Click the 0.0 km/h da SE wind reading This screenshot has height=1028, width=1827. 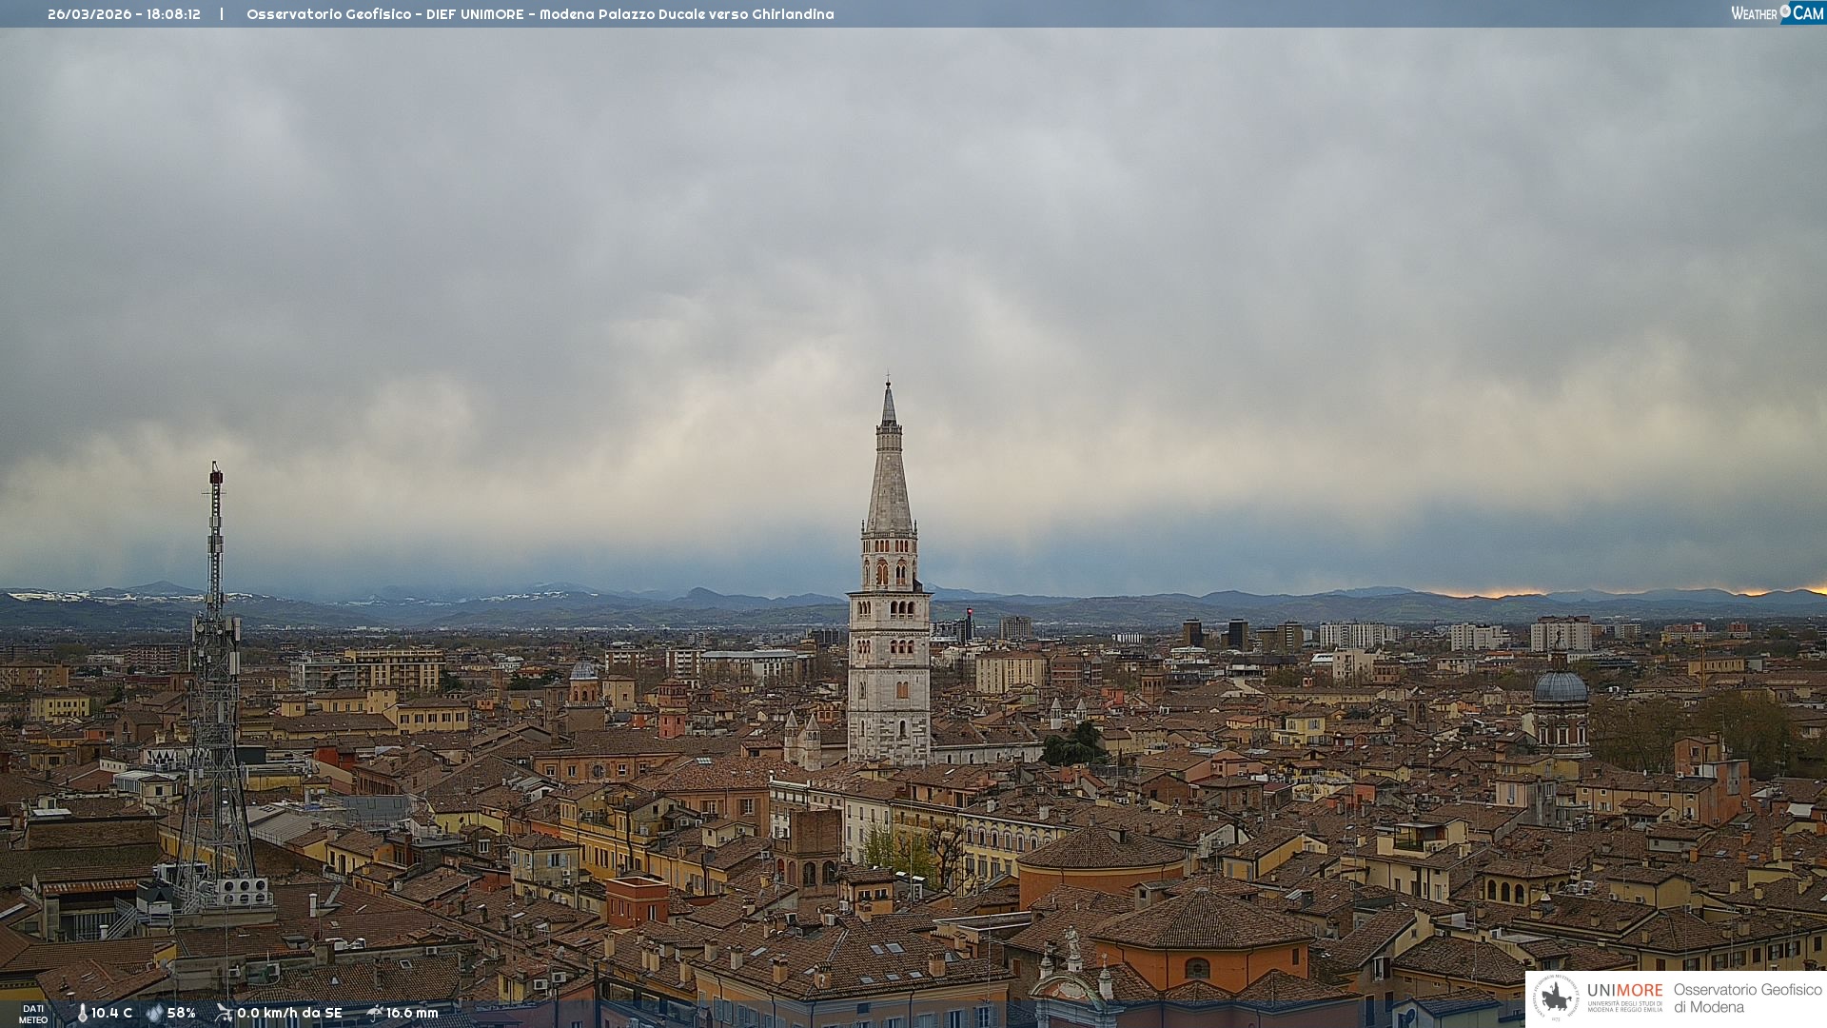[289, 1014]
